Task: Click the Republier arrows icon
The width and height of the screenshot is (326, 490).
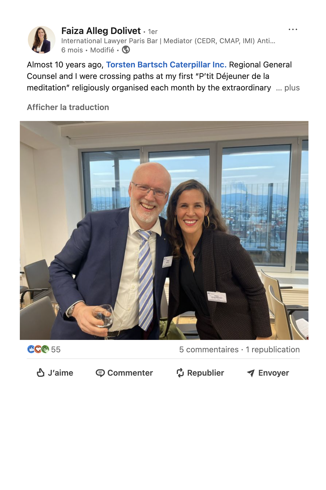Action: click(x=180, y=373)
